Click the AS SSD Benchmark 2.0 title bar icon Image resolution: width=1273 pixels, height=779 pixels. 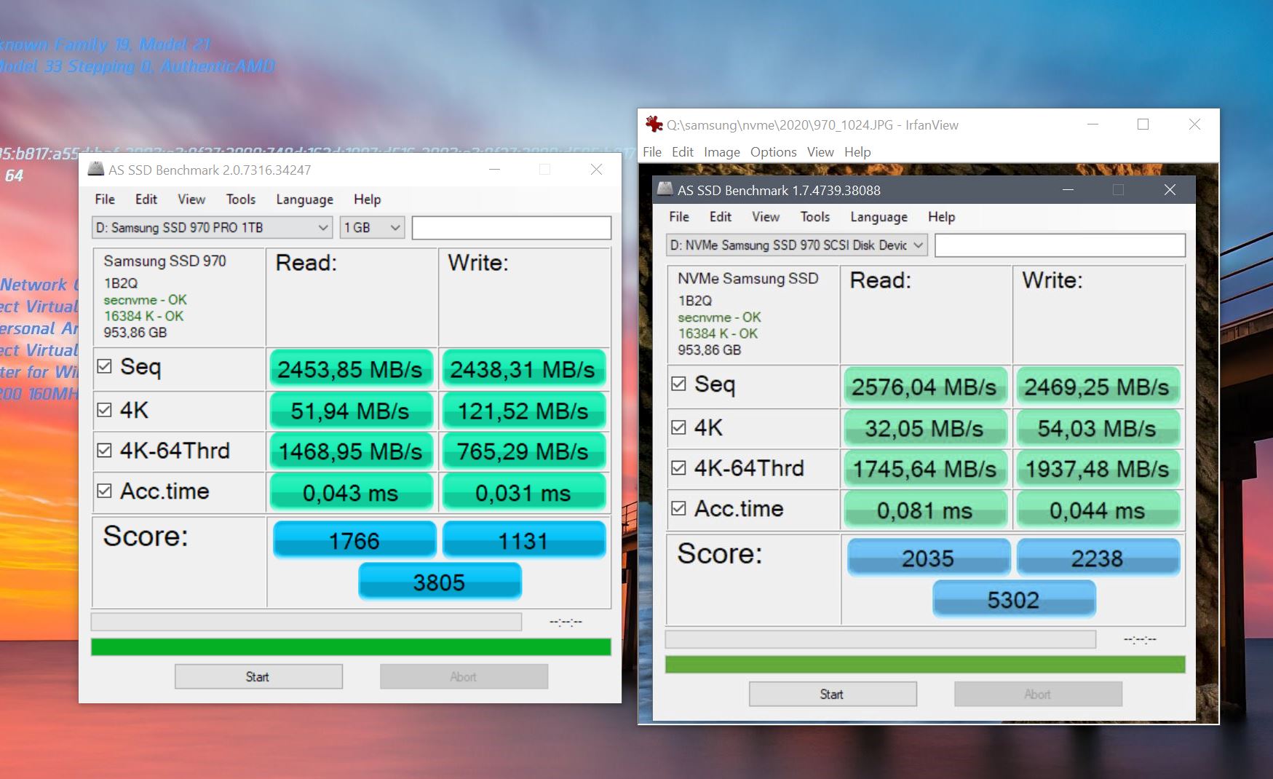(96, 169)
